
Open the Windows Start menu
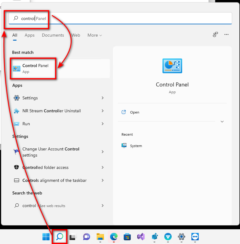coord(46,237)
